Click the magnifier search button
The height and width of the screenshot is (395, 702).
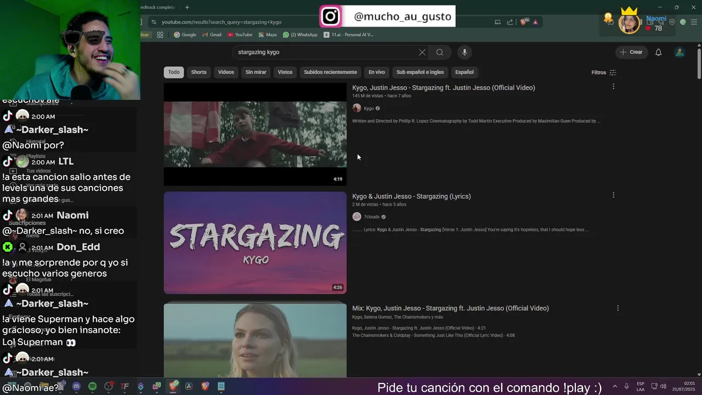(440, 52)
